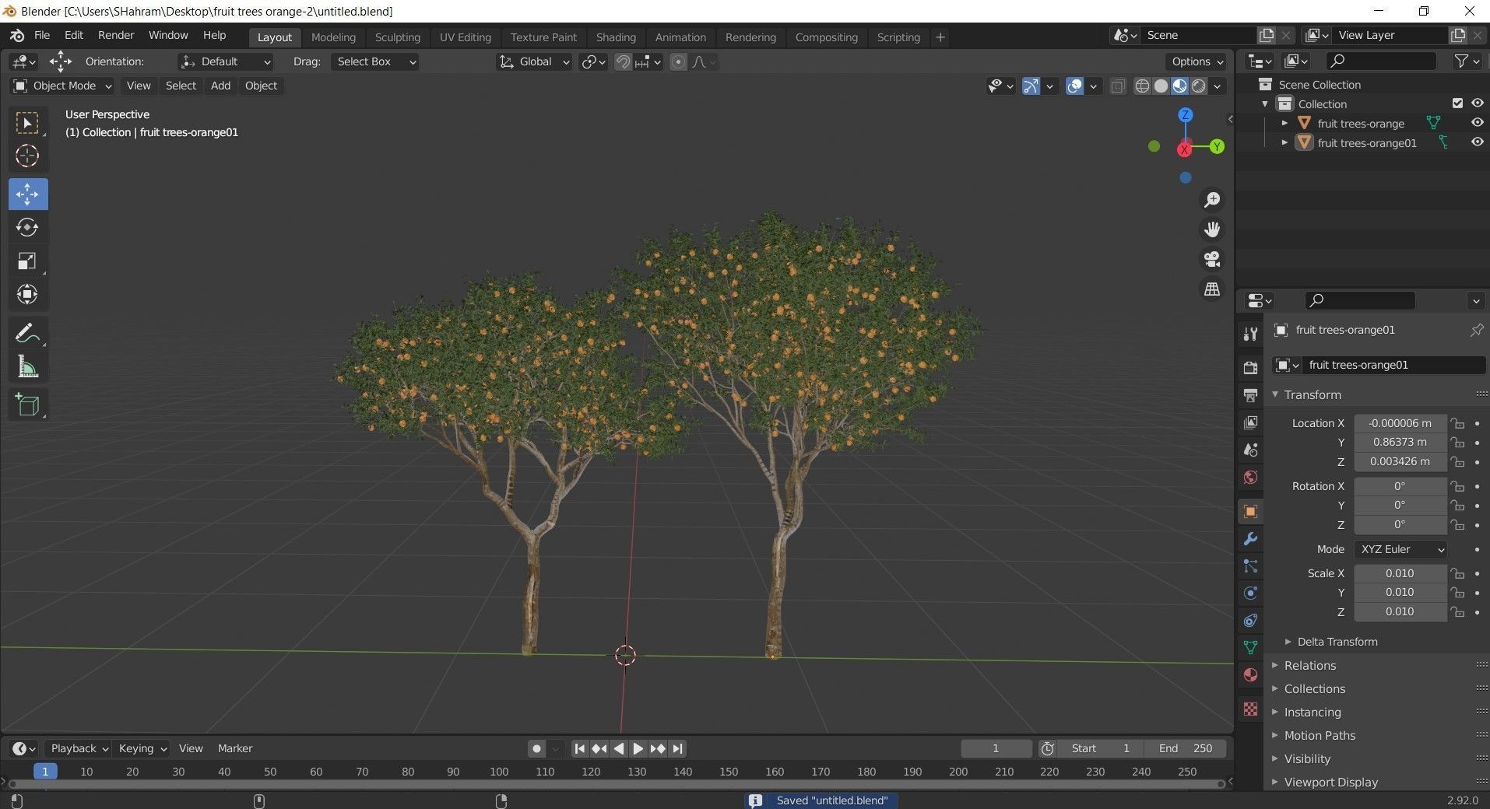Open Tool properties tab

click(x=1250, y=334)
